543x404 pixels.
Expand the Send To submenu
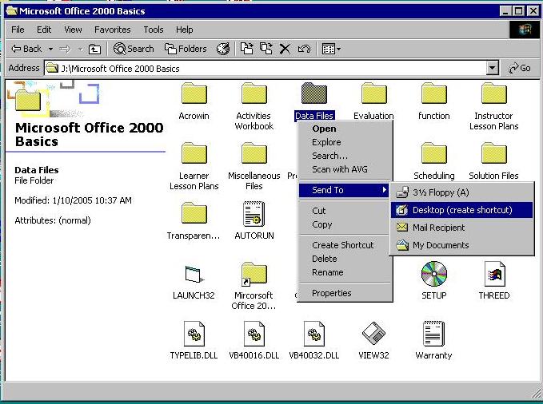click(x=345, y=190)
